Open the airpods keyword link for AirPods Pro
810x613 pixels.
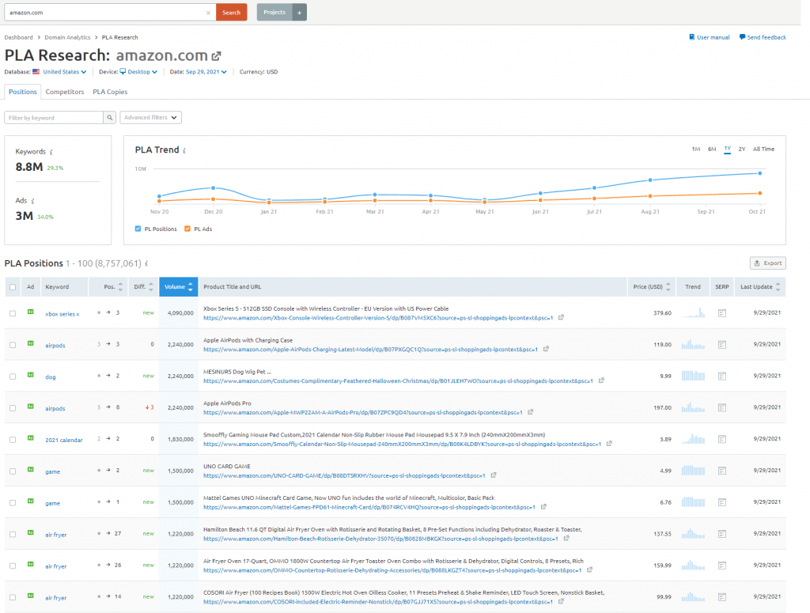pos(55,408)
